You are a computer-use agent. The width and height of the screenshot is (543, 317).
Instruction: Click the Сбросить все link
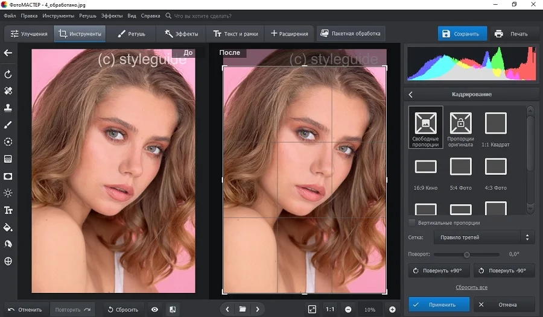[x=471, y=287]
